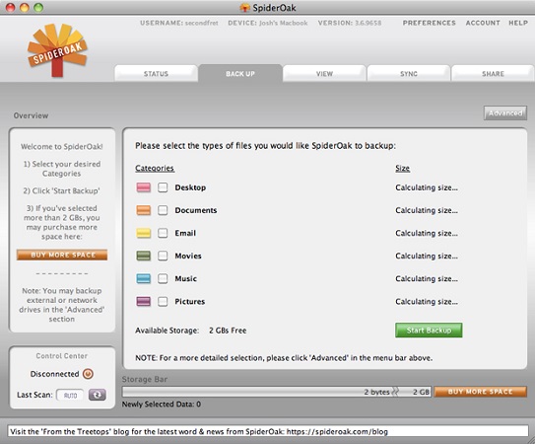Click the rescan refresh arrows icon
The width and height of the screenshot is (535, 444).
coord(98,395)
